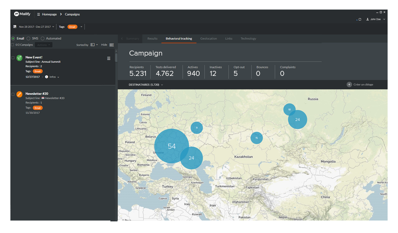Select the Automated radio button

point(42,39)
